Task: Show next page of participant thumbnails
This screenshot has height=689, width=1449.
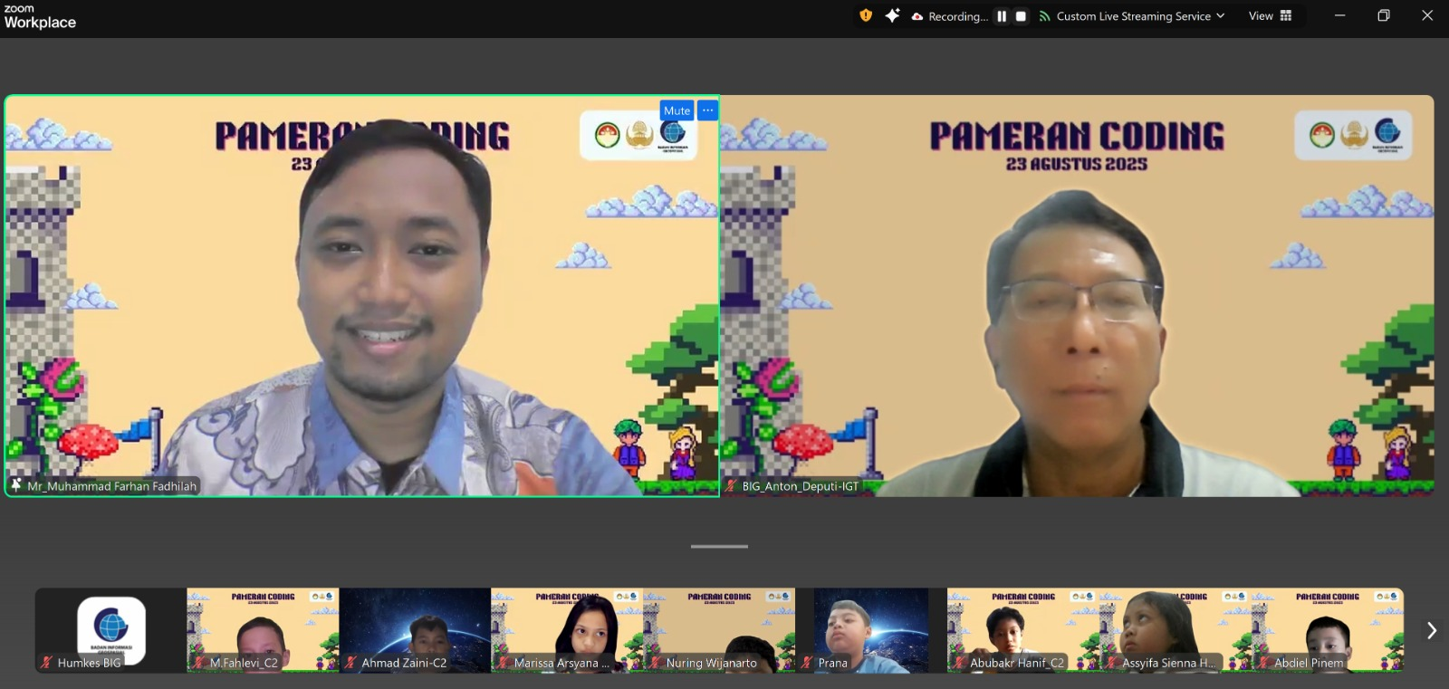Action: (x=1431, y=630)
